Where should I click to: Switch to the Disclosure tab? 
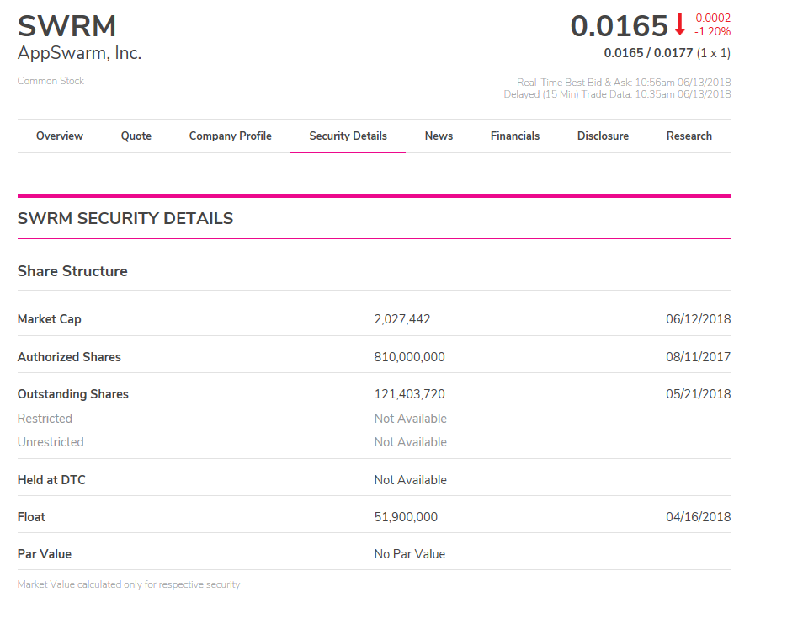point(604,136)
